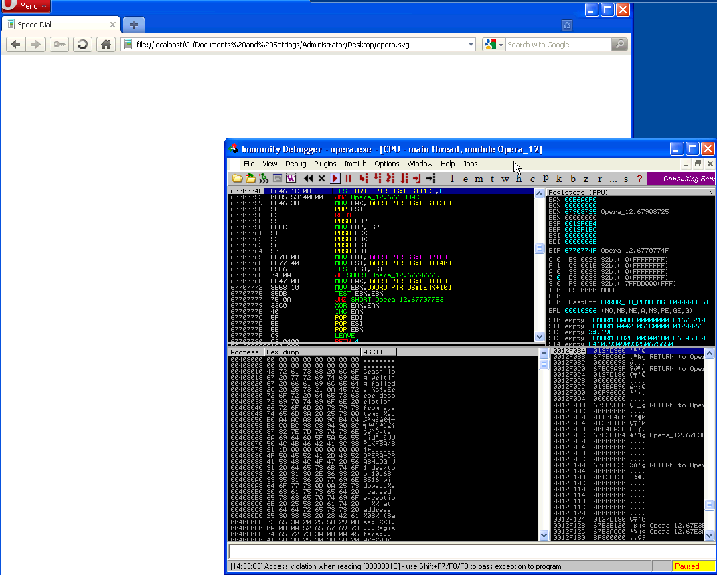The width and height of the screenshot is (717, 575).
Task: Select the EIP register value 6770774F
Action: click(580, 251)
